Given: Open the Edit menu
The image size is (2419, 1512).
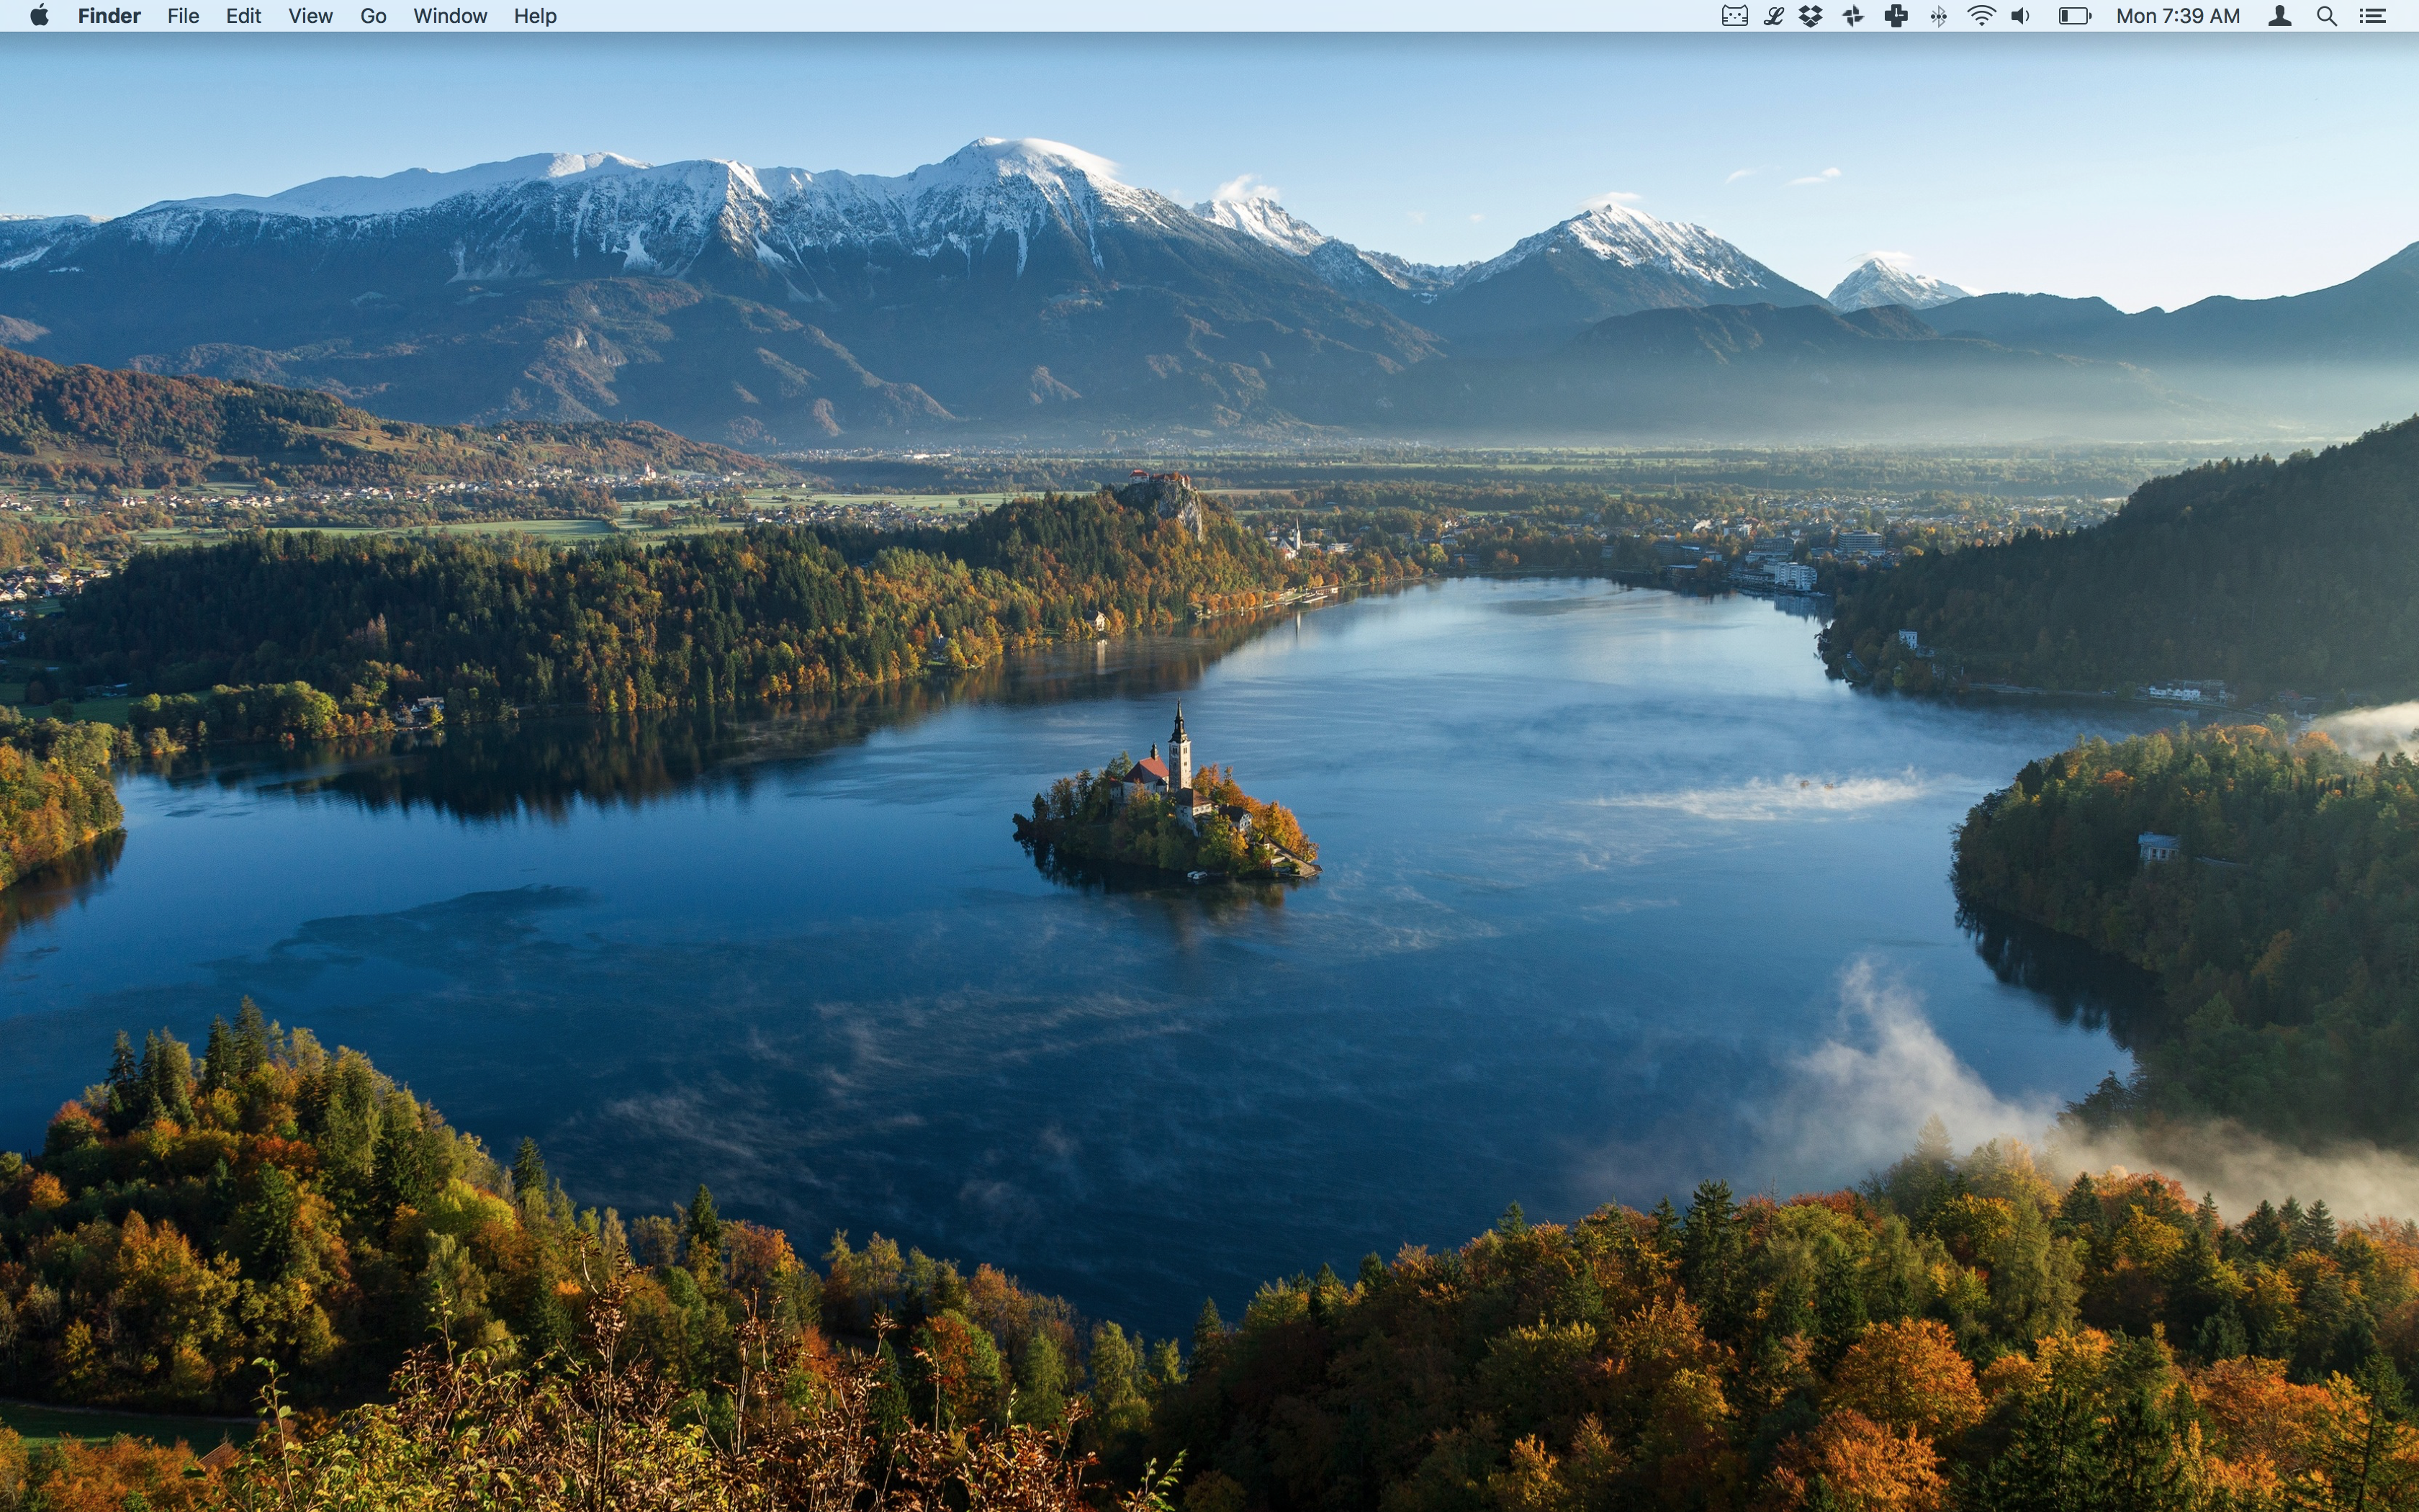Looking at the screenshot, I should pyautogui.click(x=243, y=16).
